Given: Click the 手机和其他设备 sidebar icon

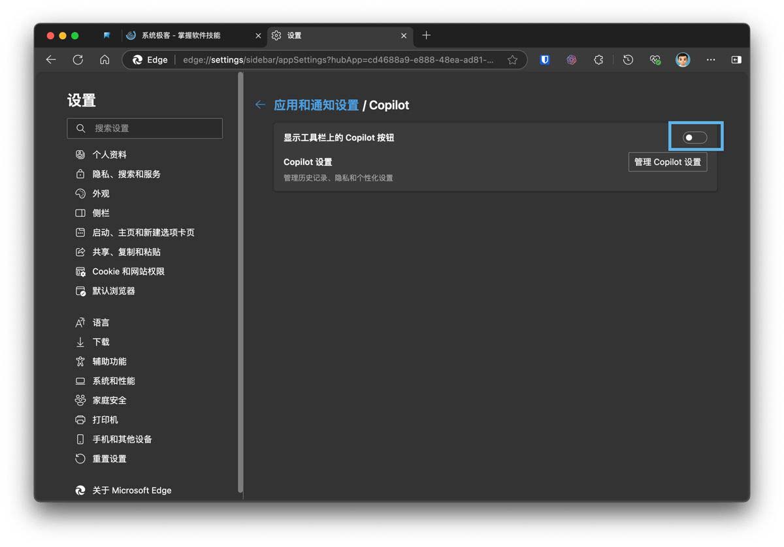Looking at the screenshot, I should [80, 439].
